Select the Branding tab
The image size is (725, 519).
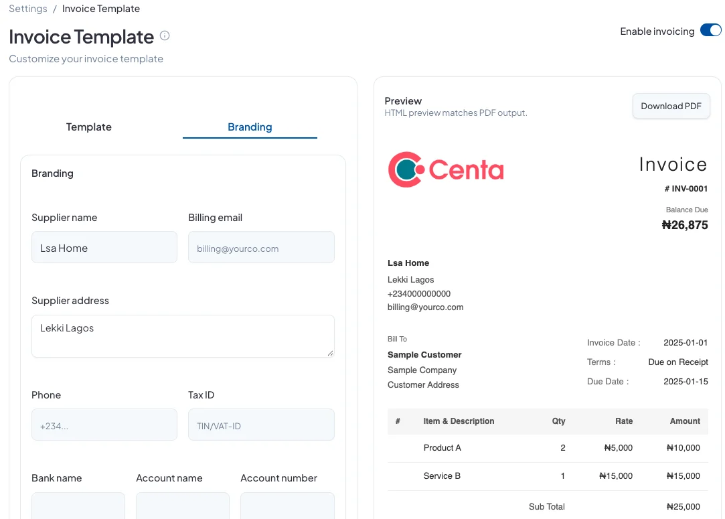pos(250,127)
